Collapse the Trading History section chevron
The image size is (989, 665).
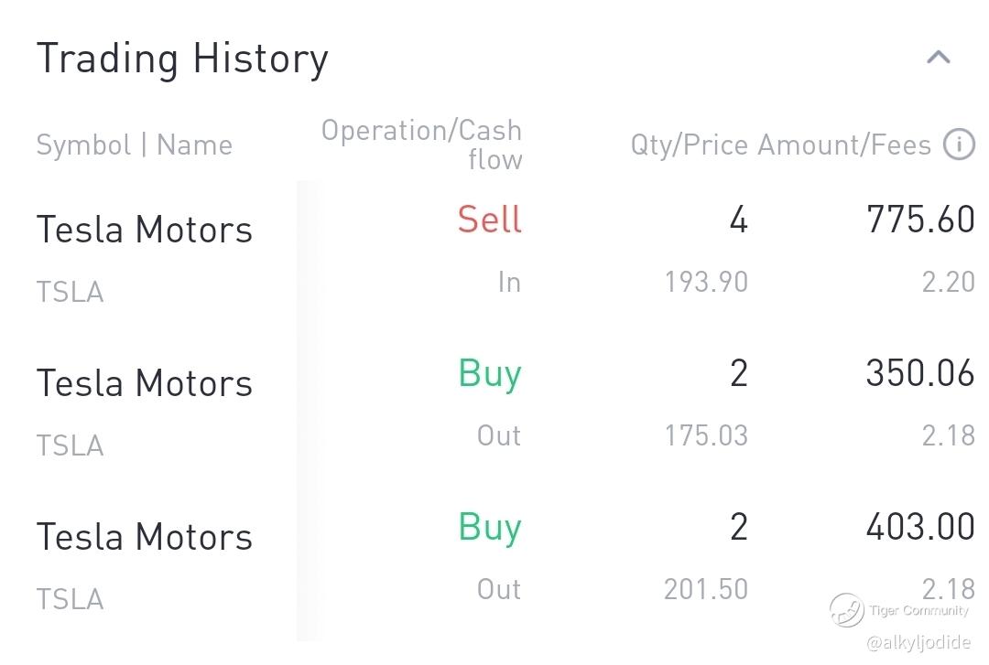[939, 59]
